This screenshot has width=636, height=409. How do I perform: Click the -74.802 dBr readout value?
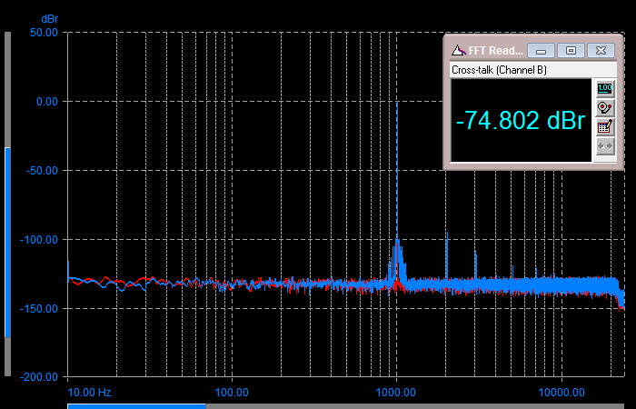point(521,121)
